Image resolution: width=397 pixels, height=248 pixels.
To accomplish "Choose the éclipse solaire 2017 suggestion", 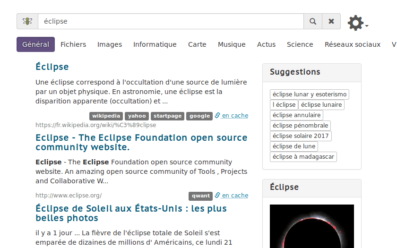I will click(x=301, y=136).
